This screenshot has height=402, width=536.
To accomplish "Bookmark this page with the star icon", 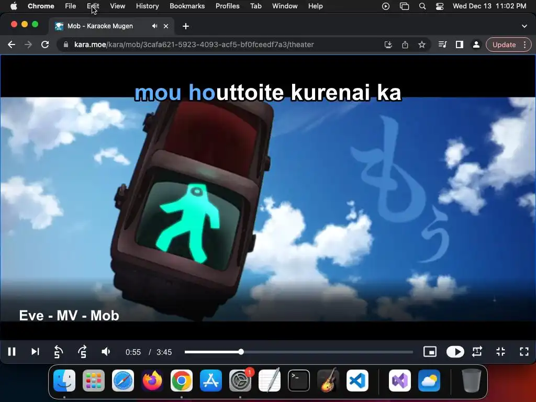I will click(422, 44).
